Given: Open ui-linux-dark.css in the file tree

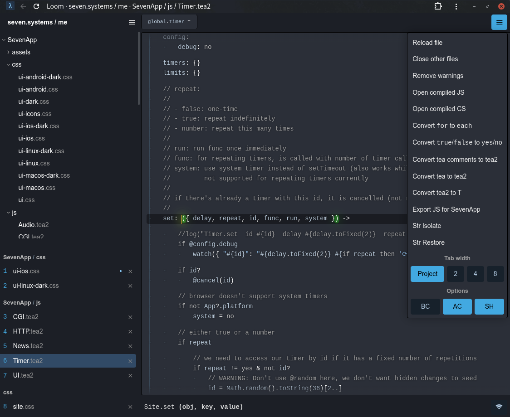Looking at the screenshot, I should pos(41,151).
